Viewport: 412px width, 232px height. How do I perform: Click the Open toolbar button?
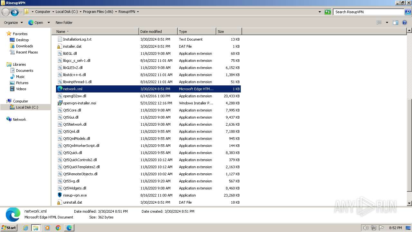point(36,23)
